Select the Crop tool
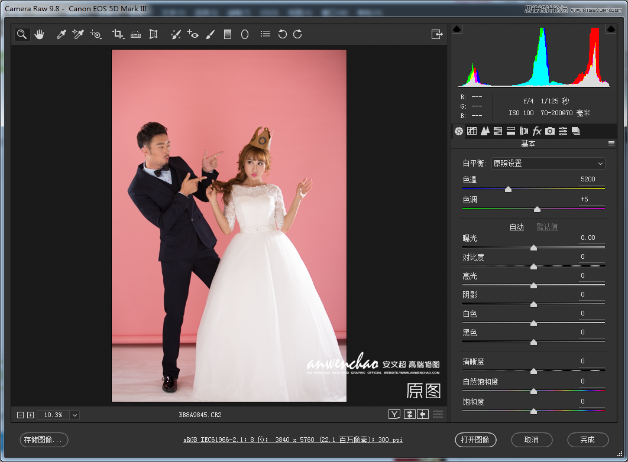Viewport: 628px width, 462px height. (116, 34)
